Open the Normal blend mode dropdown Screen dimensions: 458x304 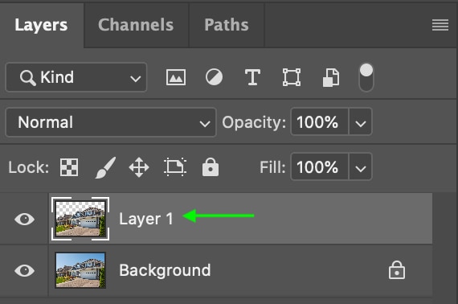(111, 122)
